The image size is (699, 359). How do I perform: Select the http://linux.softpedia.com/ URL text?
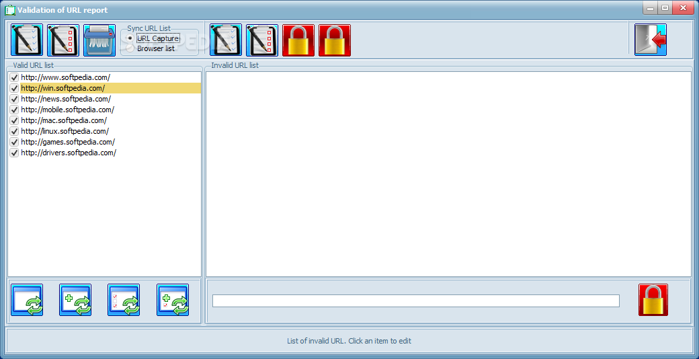click(x=65, y=132)
